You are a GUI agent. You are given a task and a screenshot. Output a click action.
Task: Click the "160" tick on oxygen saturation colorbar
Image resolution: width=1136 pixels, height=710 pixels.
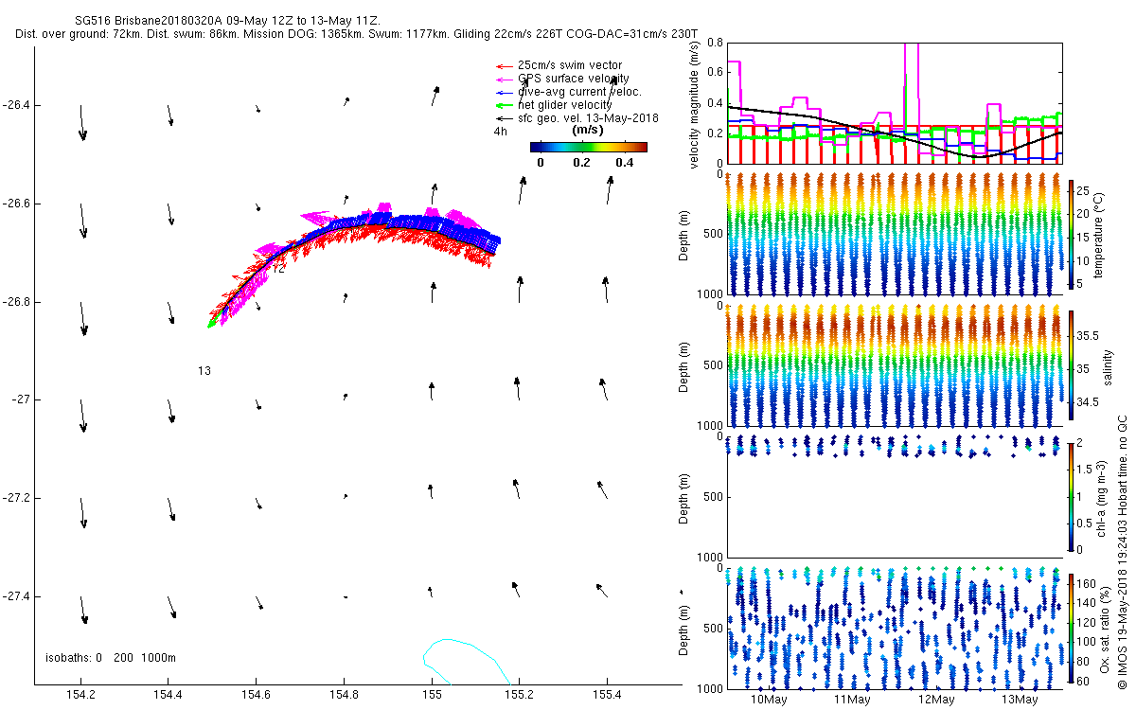pyautogui.click(x=1087, y=582)
